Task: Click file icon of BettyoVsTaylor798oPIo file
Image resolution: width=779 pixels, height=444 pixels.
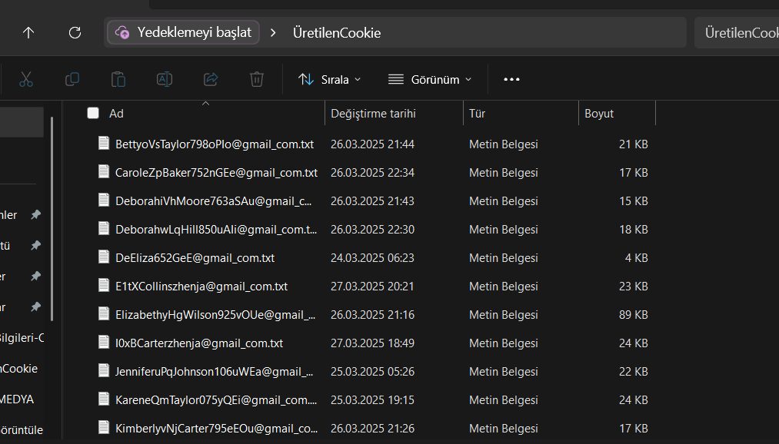Action: click(104, 144)
